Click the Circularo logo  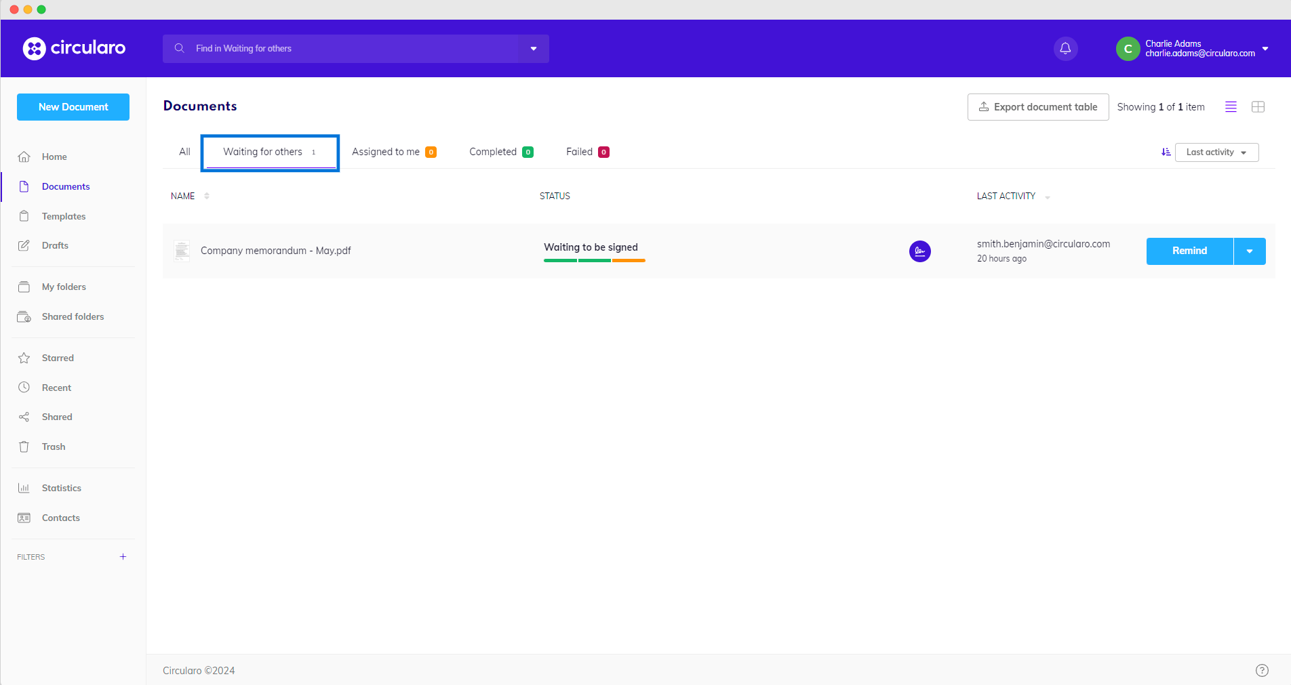tap(74, 48)
